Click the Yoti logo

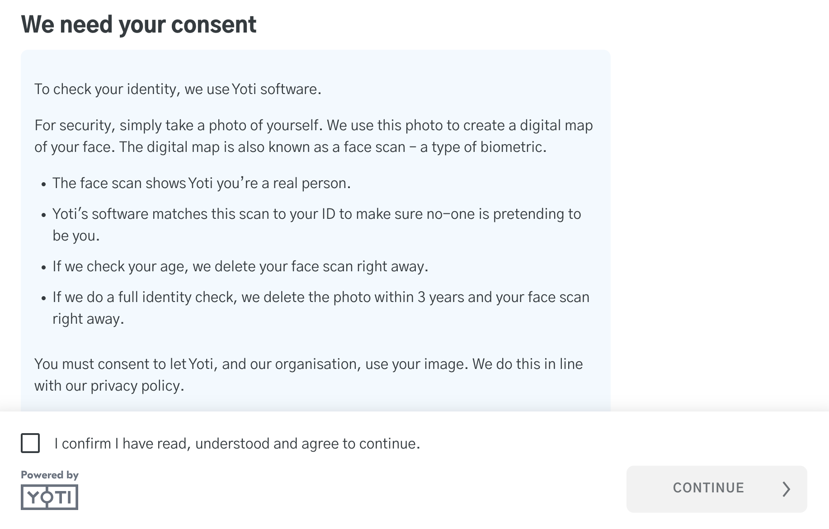pos(49,497)
